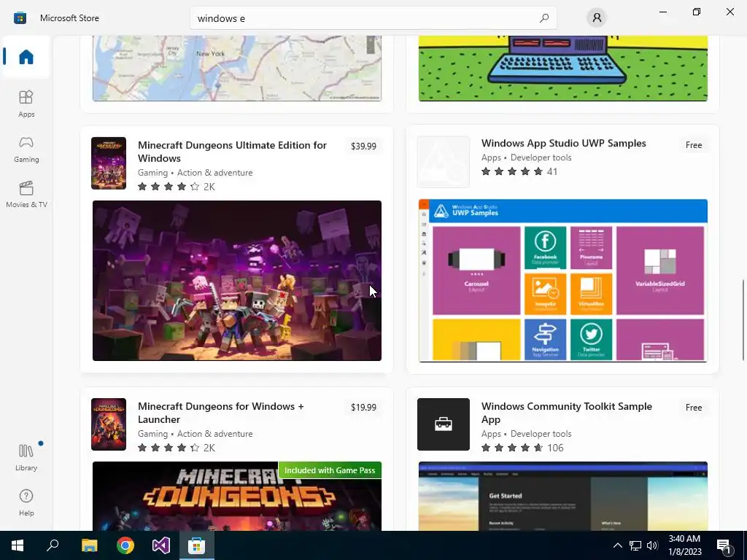
Task: Open Minecraft Dungeons for Windows + Launcher title
Action: coord(220,413)
